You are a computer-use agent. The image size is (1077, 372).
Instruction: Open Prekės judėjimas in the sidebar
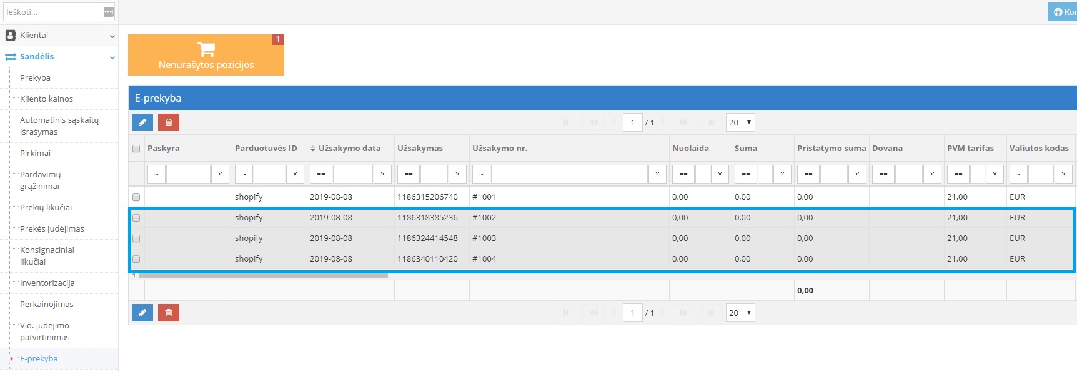(x=52, y=229)
